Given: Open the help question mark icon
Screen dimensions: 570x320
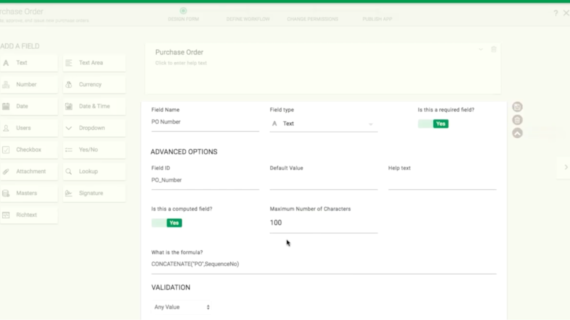Looking at the screenshot, I should [555, 13].
